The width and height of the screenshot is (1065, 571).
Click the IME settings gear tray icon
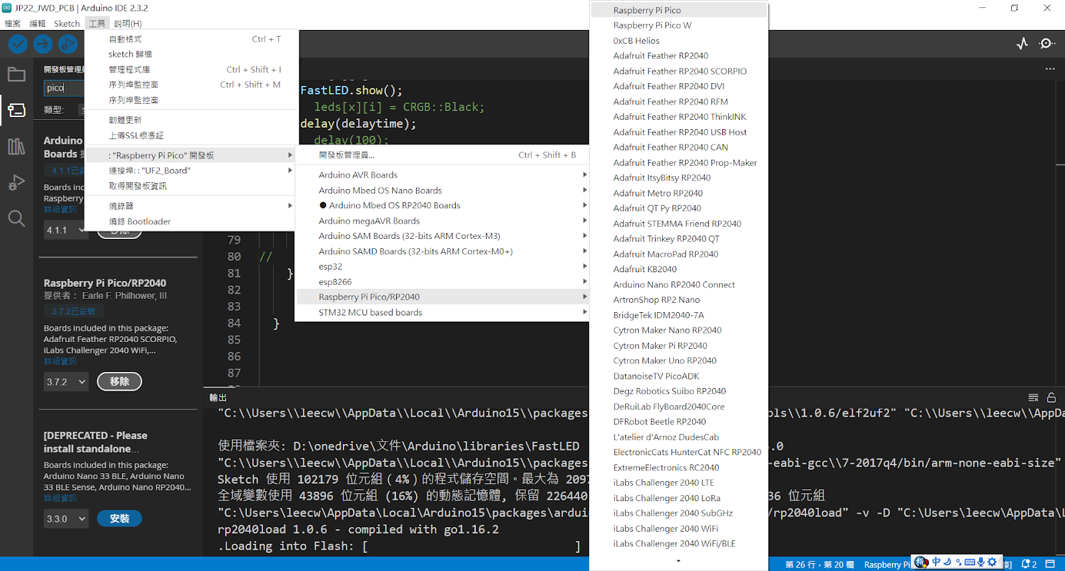coord(992,562)
